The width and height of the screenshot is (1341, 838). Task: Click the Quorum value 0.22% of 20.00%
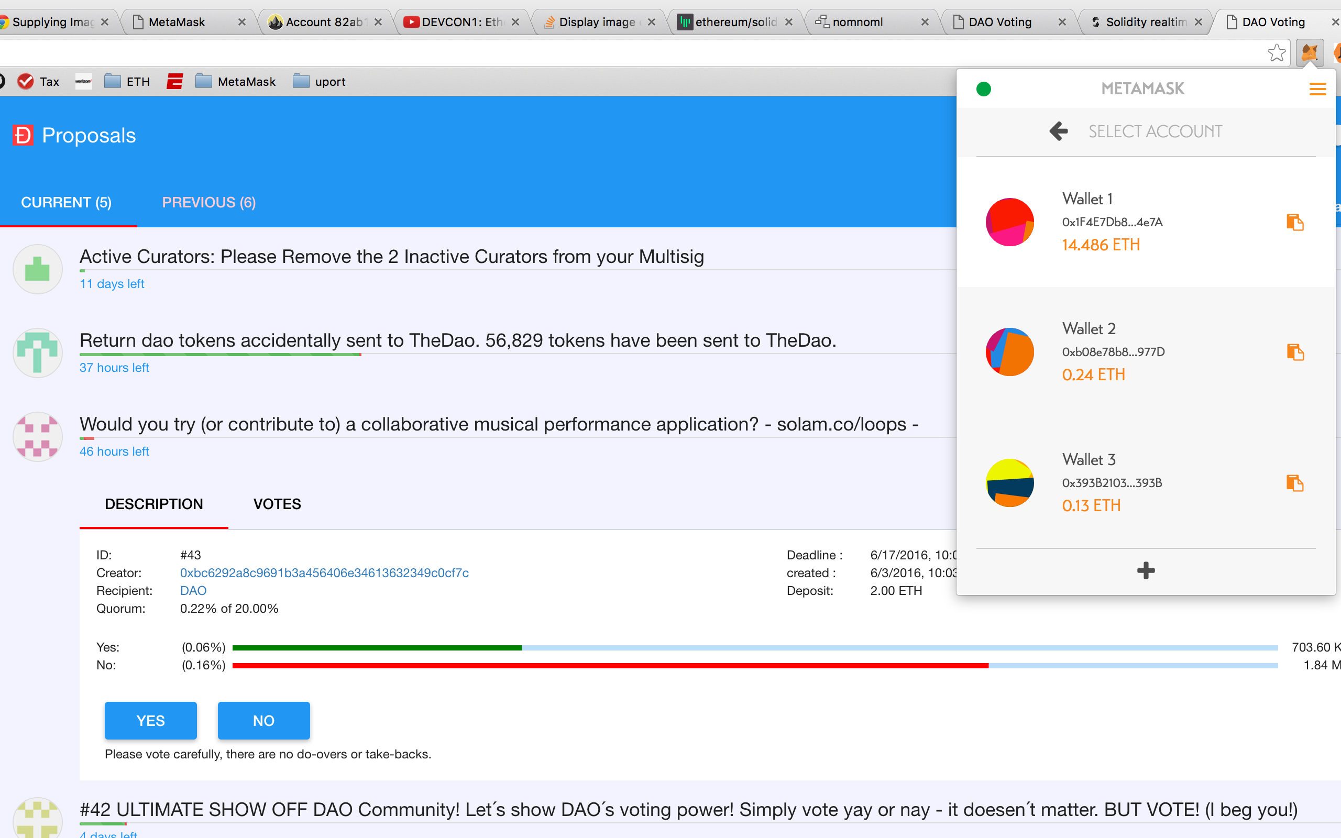click(229, 609)
